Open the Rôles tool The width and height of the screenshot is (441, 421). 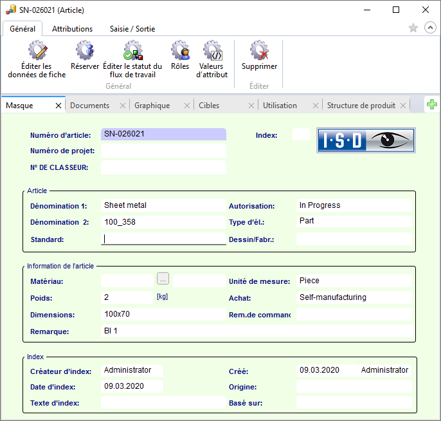click(180, 51)
